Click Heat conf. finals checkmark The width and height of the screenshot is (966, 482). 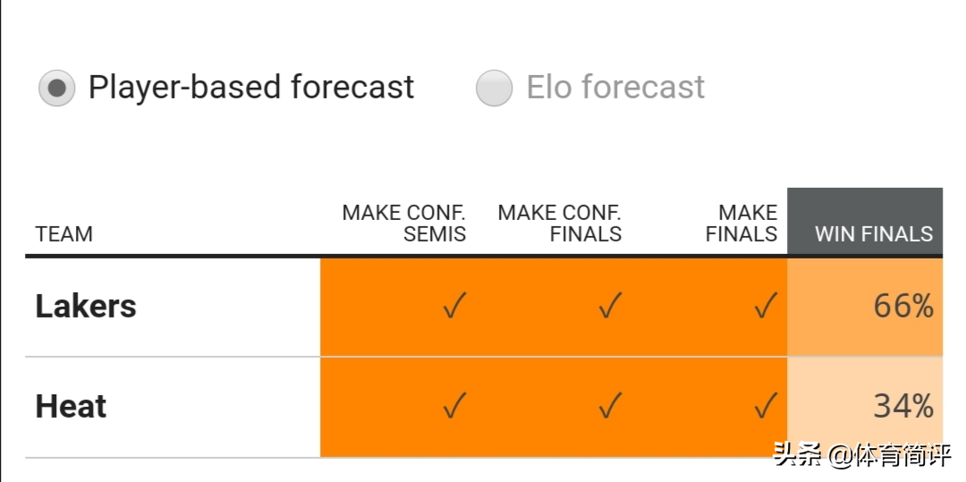point(610,408)
